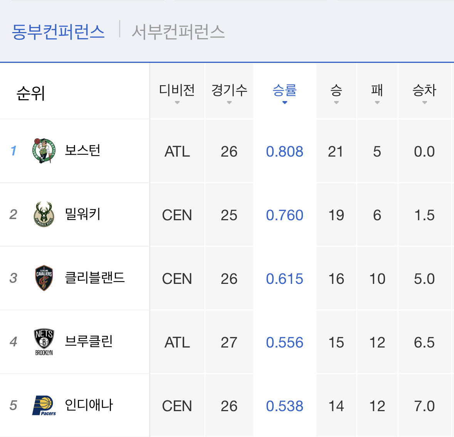Sort standings by 승차 column
The height and width of the screenshot is (437, 454).
tap(424, 93)
